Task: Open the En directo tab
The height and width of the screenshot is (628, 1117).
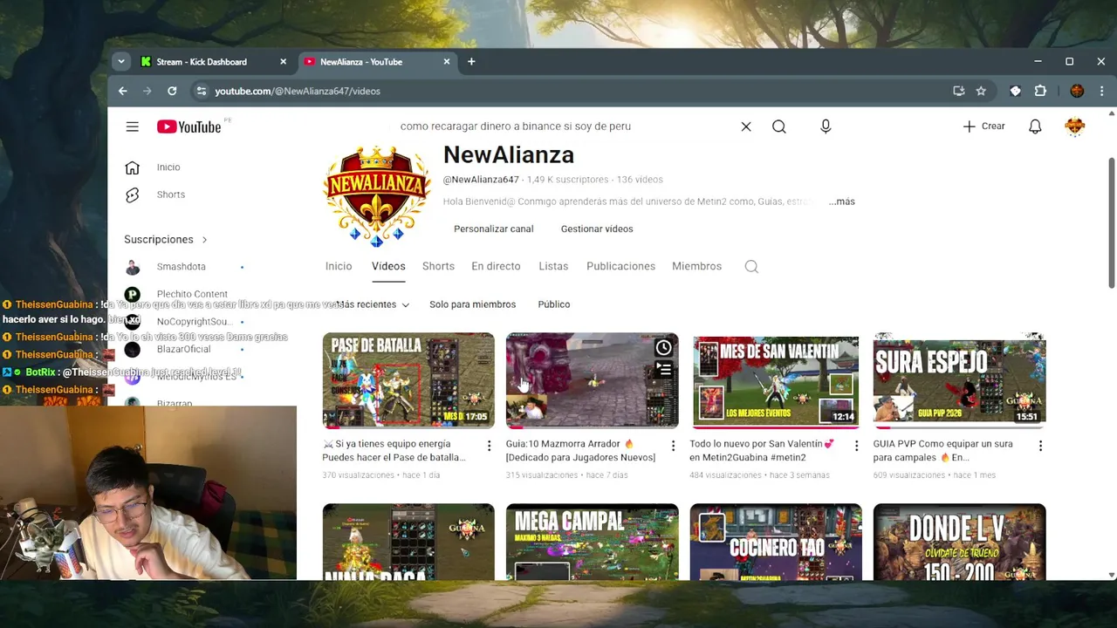Action: pos(496,266)
